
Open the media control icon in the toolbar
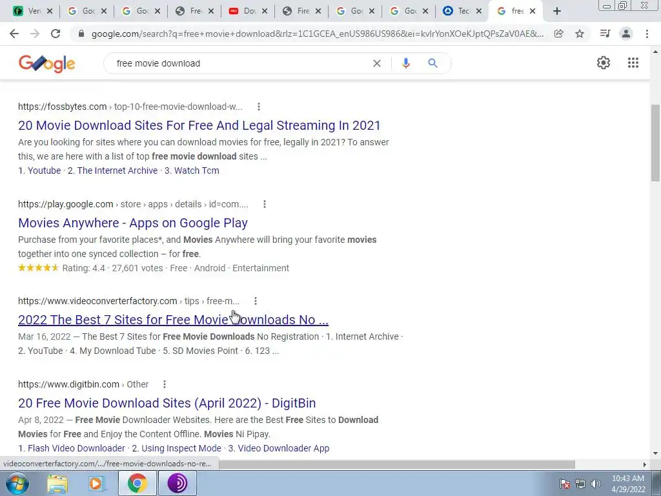(x=605, y=34)
